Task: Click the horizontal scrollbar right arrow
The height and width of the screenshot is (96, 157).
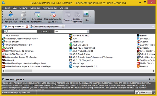Action: click(154, 71)
